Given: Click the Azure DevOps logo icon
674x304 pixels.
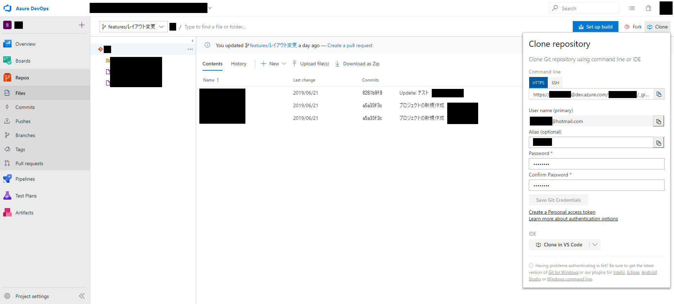Looking at the screenshot, I should click(7, 8).
